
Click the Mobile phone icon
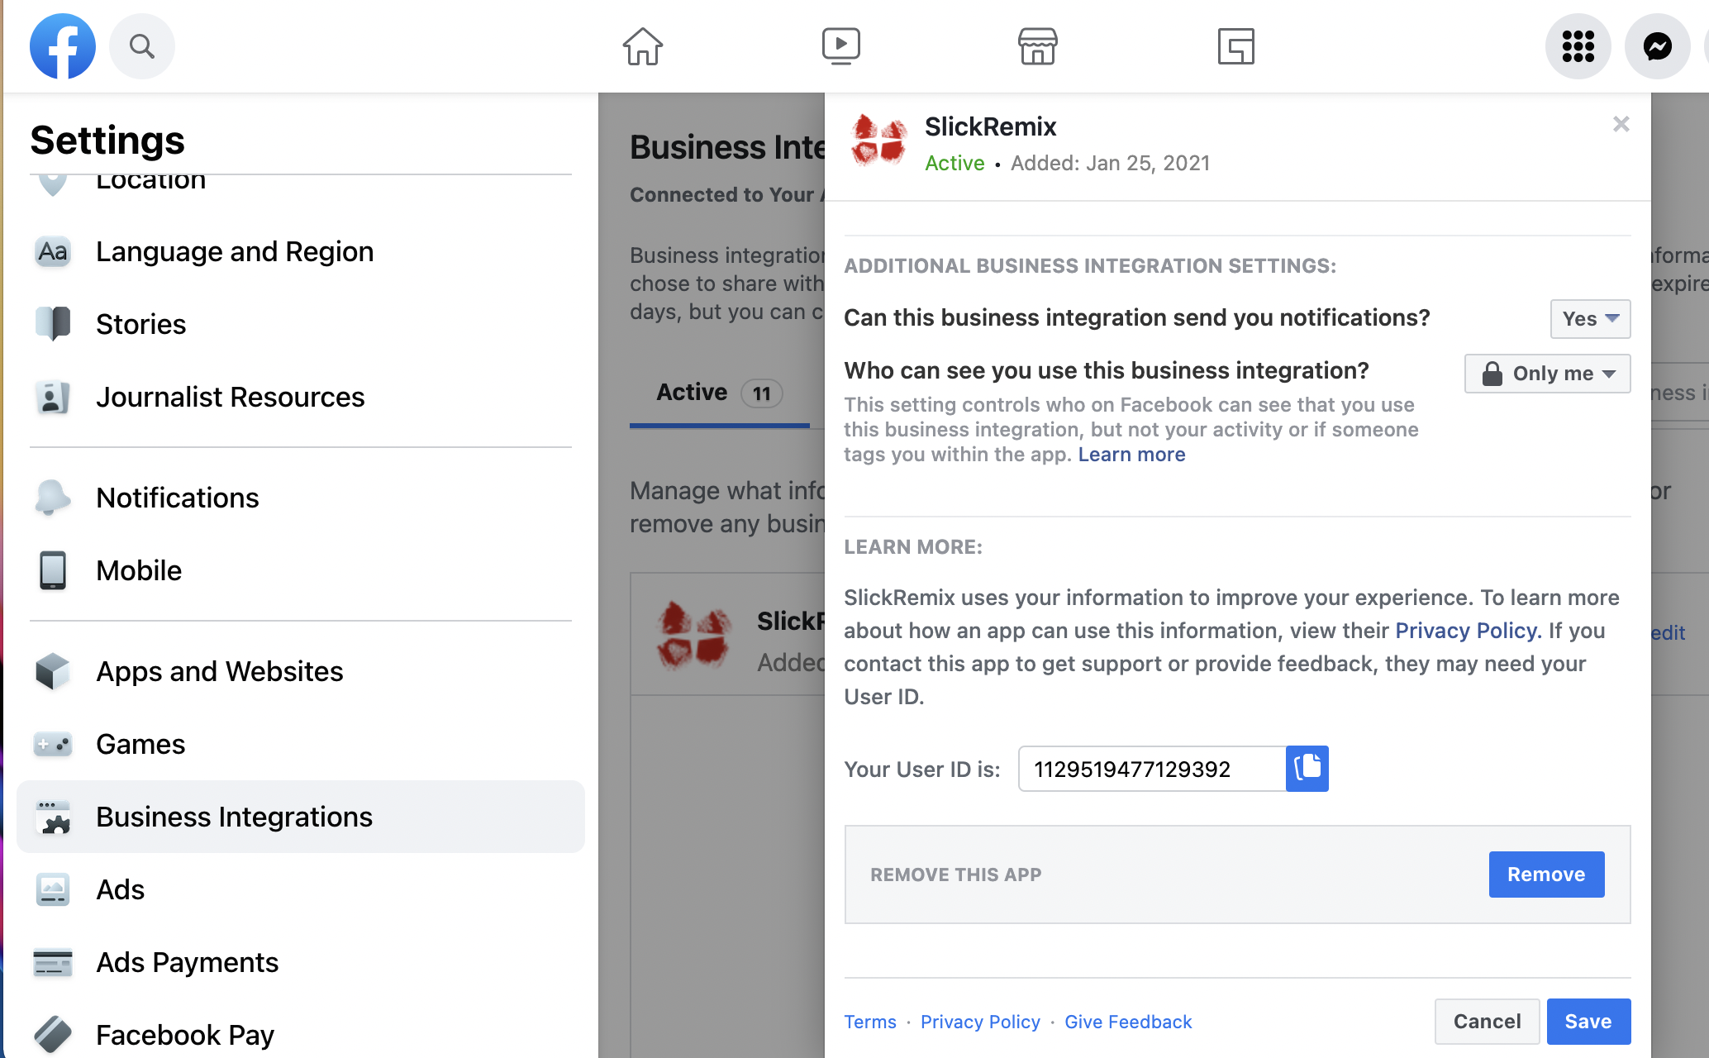pos(53,570)
